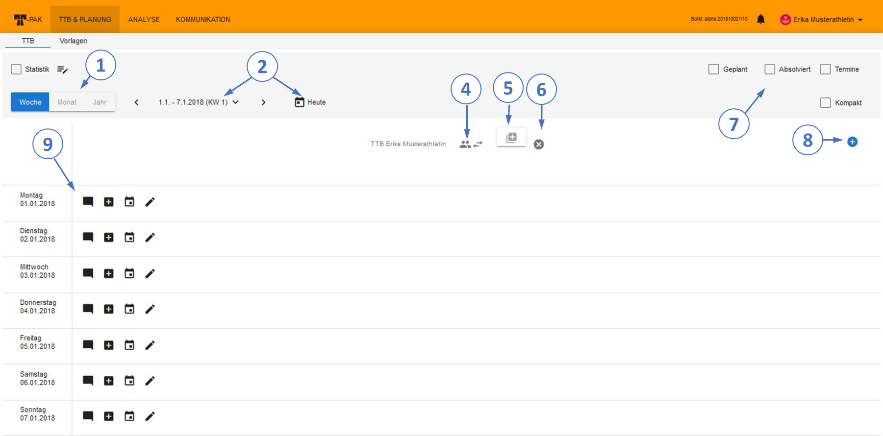Open the calendar icon in Mittwoch row
The image size is (883, 436).
129,273
